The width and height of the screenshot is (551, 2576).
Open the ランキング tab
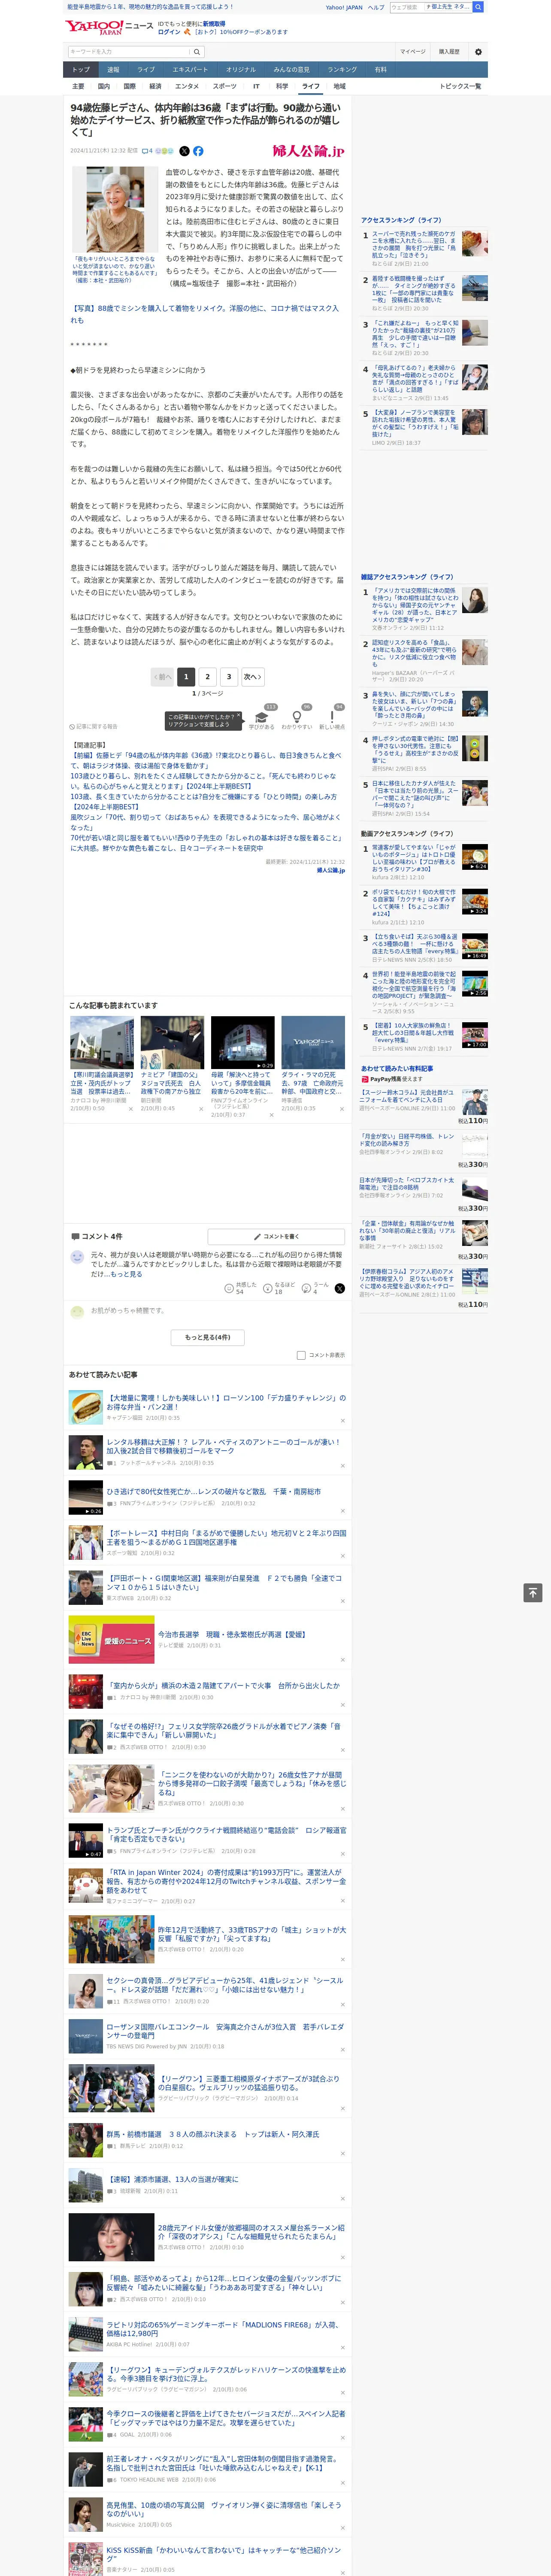coord(342,70)
